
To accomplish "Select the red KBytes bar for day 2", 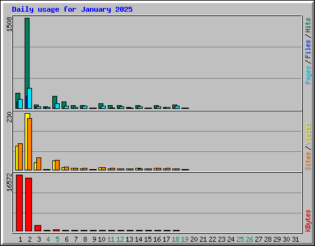I will [x=28, y=204].
